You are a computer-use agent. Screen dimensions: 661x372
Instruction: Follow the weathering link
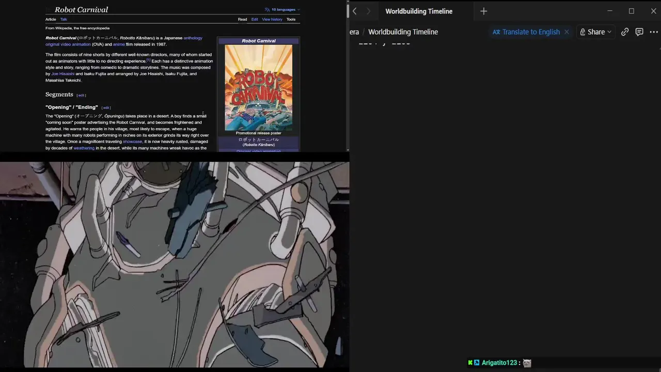[x=84, y=148]
